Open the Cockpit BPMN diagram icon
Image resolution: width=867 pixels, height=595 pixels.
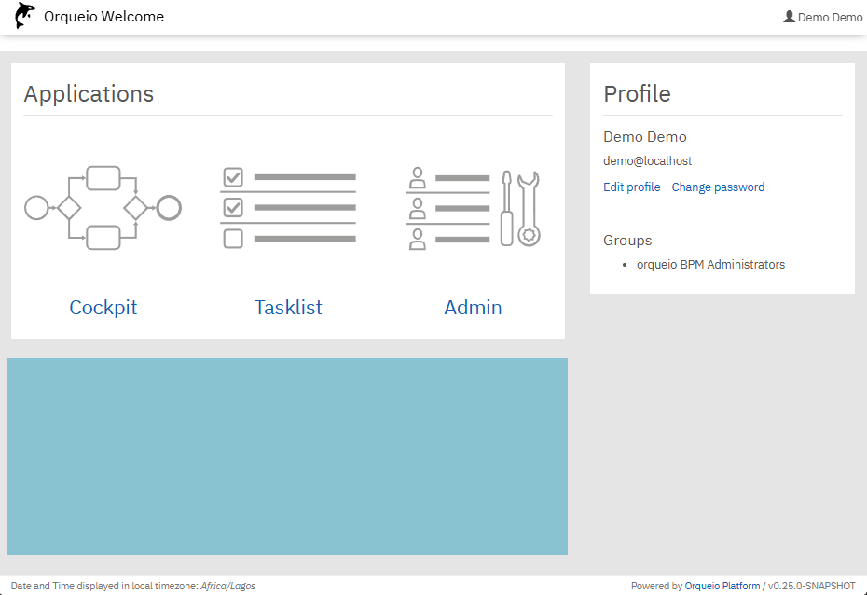click(103, 207)
